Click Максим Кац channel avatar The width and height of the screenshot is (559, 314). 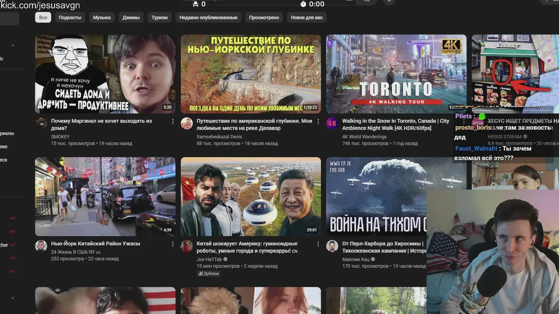click(332, 246)
